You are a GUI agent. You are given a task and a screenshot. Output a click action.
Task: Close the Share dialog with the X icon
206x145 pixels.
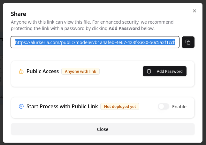[x=195, y=11]
